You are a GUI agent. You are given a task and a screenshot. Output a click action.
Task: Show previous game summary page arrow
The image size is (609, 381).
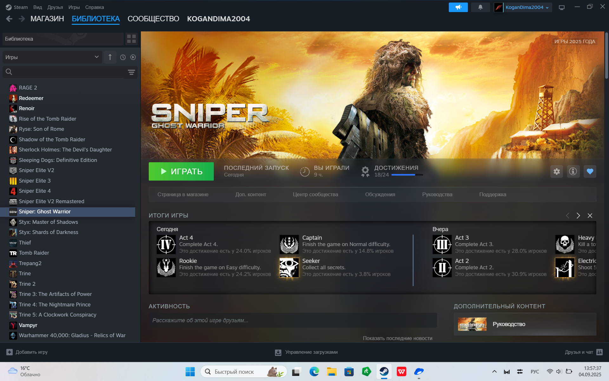tap(567, 216)
